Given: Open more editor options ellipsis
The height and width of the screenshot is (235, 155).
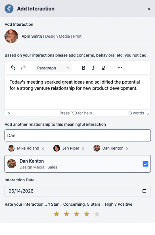Looking at the screenshot, I should 120,68.
